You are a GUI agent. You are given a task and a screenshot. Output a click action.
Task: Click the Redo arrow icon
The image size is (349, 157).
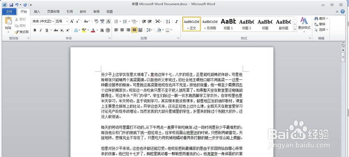pyautogui.click(x=25, y=5)
